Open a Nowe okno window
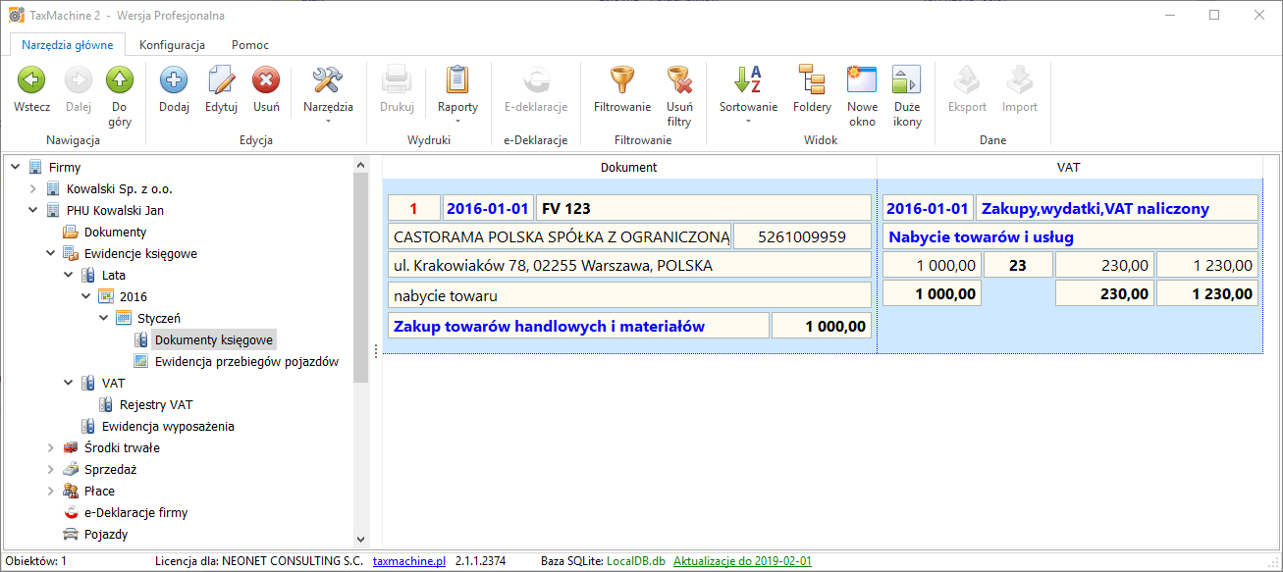This screenshot has width=1283, height=572. (x=862, y=80)
